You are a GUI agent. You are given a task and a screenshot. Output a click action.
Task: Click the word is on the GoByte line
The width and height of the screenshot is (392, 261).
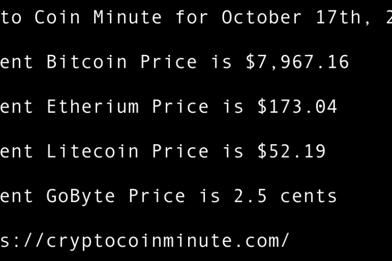210,196
